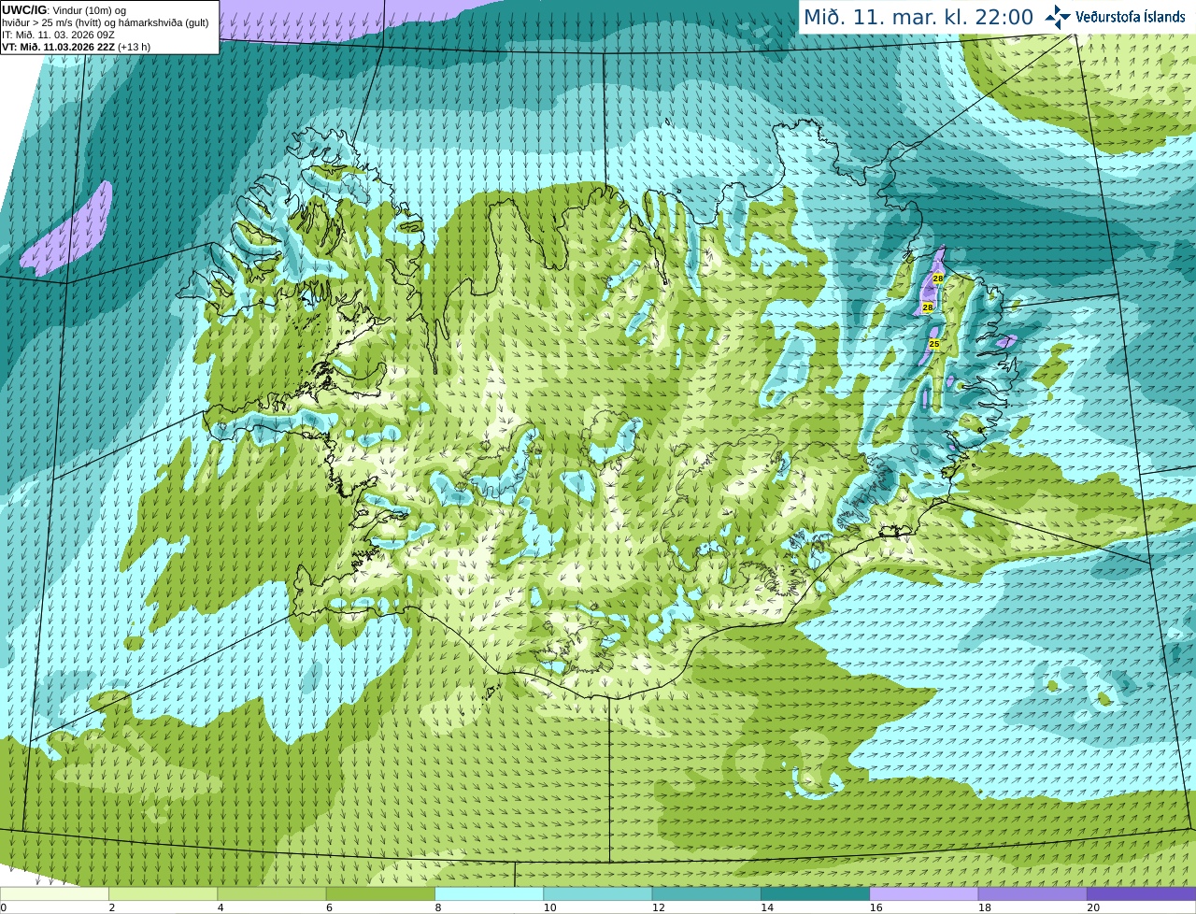Click the legend scale label '10'

[x=549, y=907]
